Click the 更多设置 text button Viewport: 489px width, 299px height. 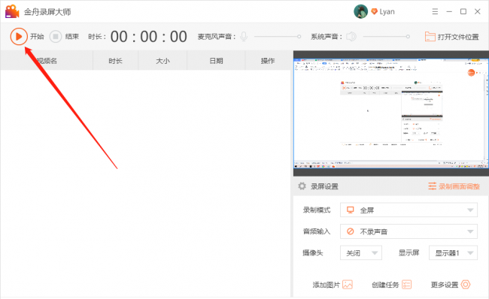coord(445,285)
